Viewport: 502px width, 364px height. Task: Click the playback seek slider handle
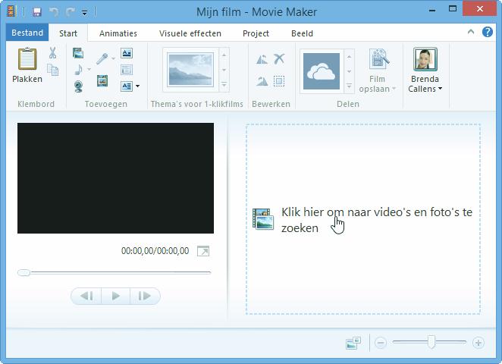tap(24, 273)
